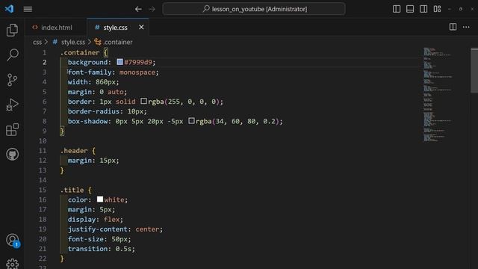Click the background property name
This screenshot has width=478, height=269.
coord(88,62)
